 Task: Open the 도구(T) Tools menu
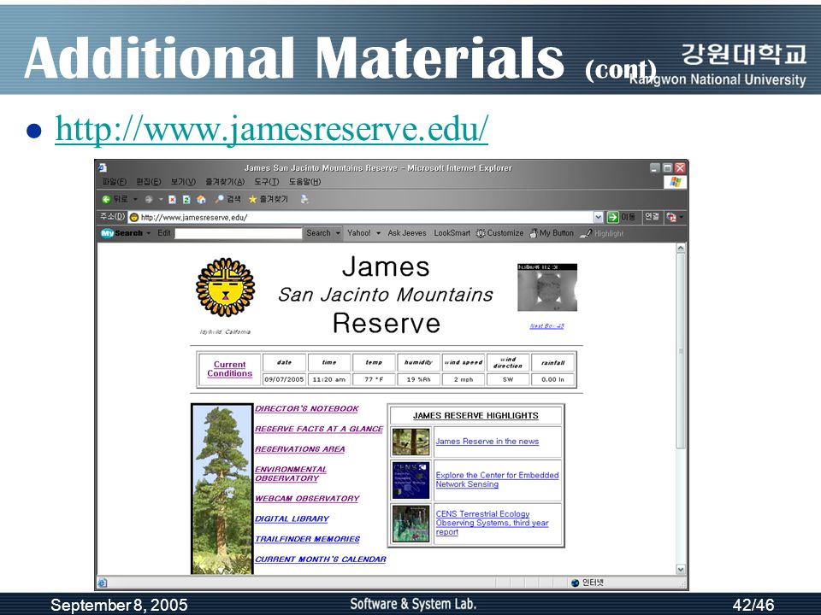coord(267,182)
